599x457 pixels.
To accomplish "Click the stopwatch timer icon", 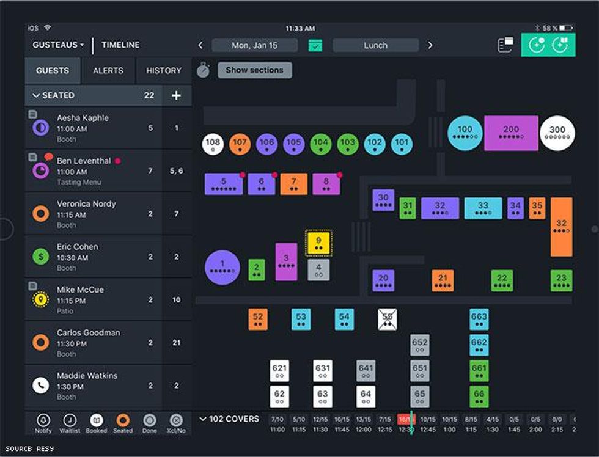I will point(204,70).
